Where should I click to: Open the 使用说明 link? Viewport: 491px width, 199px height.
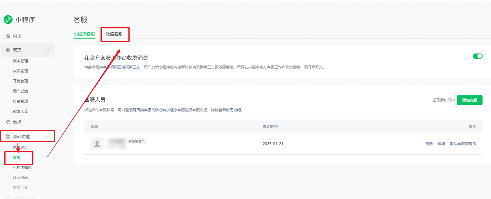(233, 110)
